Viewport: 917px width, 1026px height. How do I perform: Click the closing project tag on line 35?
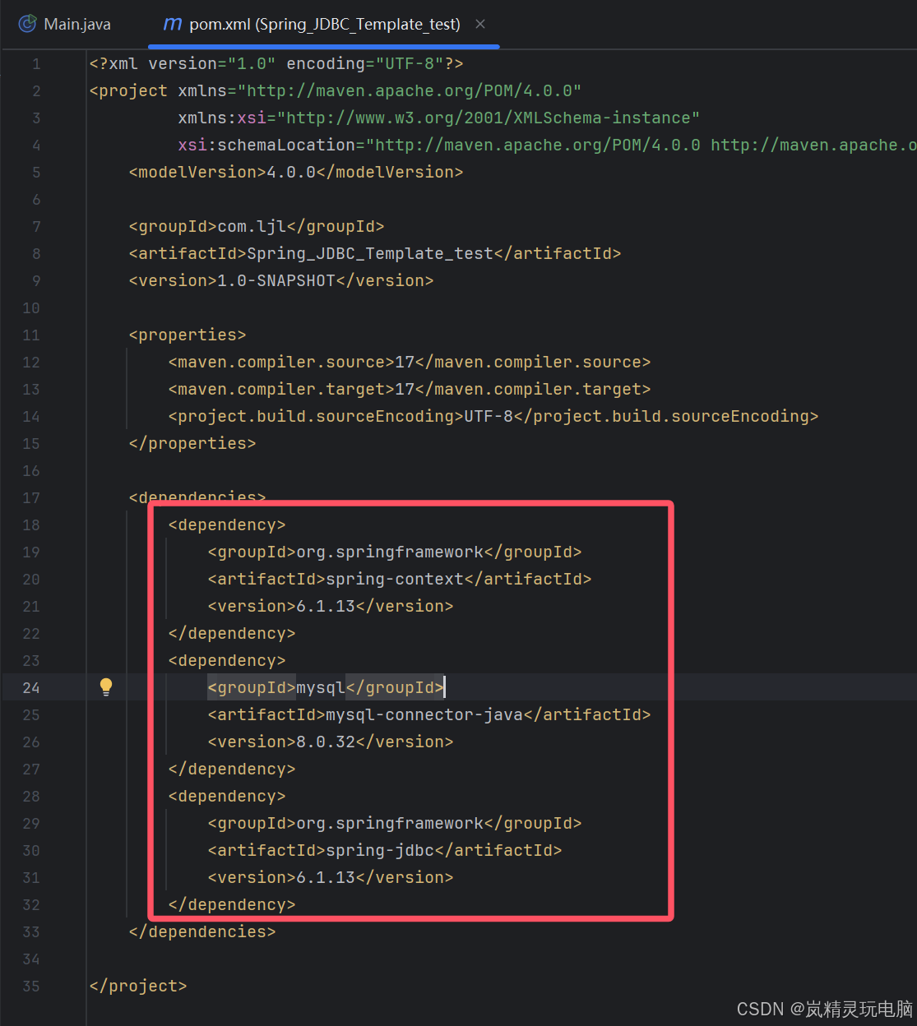(x=137, y=986)
